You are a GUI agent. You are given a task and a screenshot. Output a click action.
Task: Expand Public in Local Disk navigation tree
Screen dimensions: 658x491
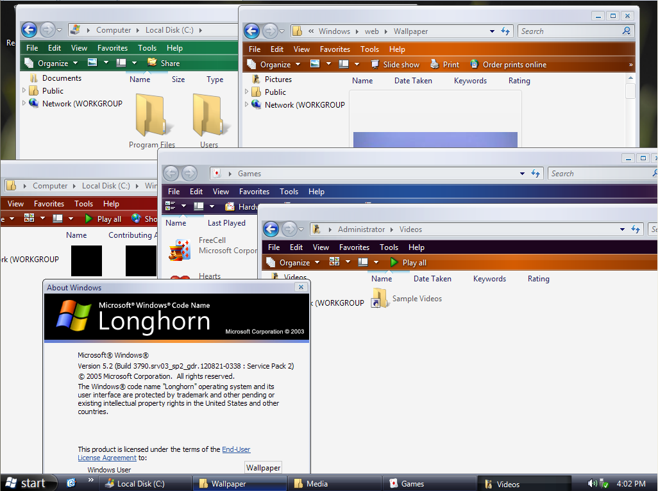pos(24,90)
